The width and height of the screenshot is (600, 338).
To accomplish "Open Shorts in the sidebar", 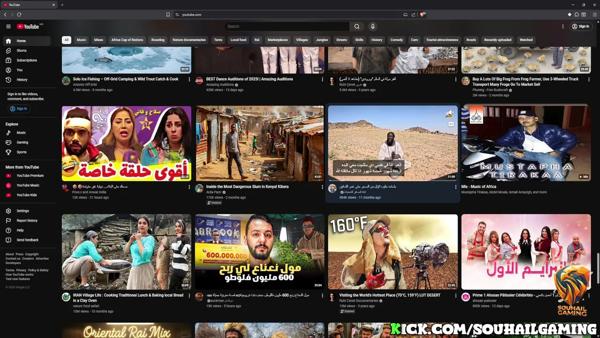I will tap(27, 51).
